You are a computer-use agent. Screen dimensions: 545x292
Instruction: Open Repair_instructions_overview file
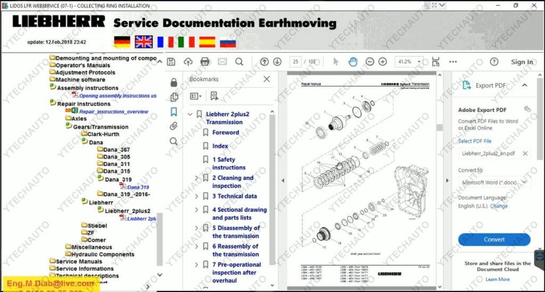[x=113, y=112]
